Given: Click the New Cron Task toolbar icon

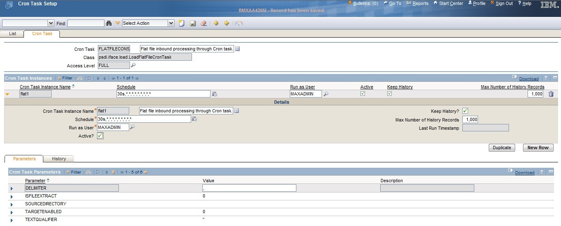Looking at the screenshot, I should point(182,23).
